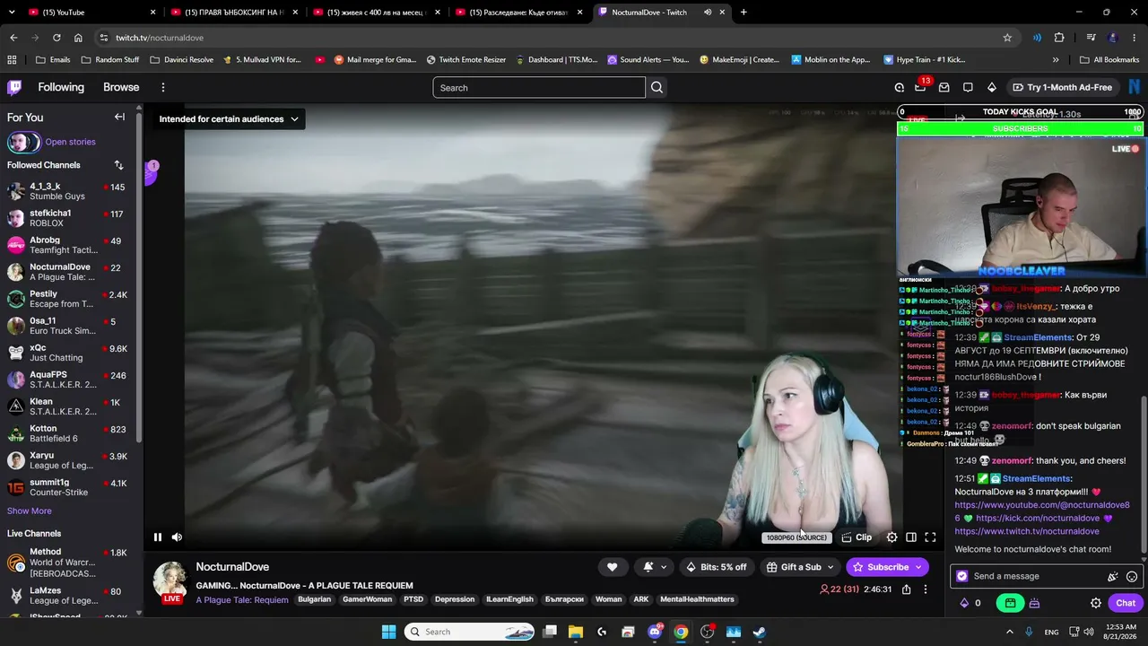Open the Gift a Sub dropdown
Image resolution: width=1148 pixels, height=646 pixels.
point(800,567)
